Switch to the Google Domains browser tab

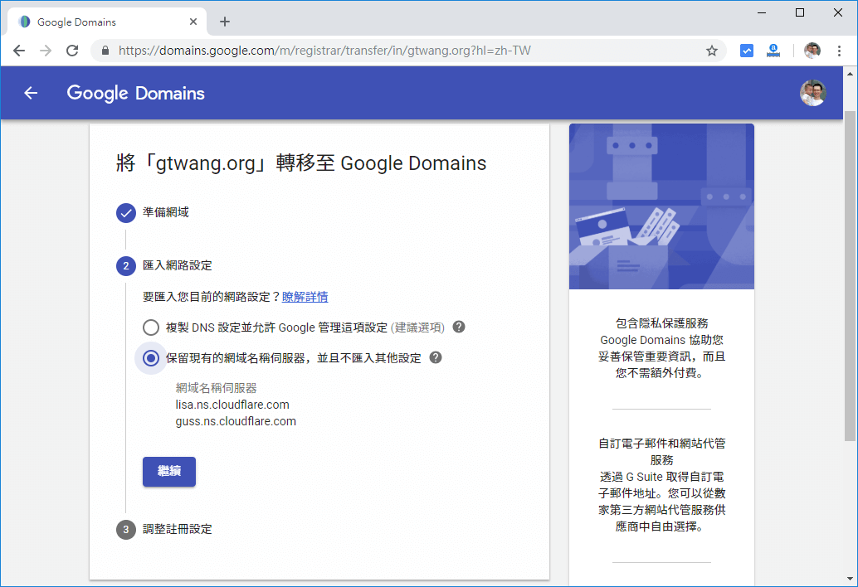click(x=104, y=22)
